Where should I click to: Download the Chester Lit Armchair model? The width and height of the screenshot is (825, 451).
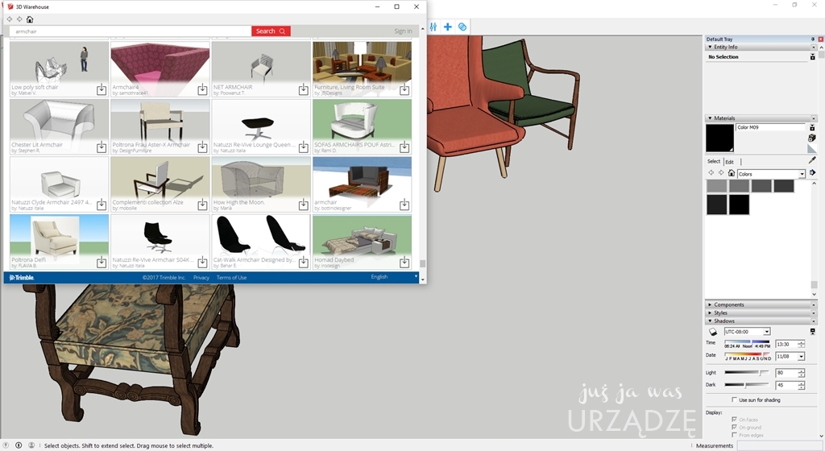pyautogui.click(x=102, y=147)
